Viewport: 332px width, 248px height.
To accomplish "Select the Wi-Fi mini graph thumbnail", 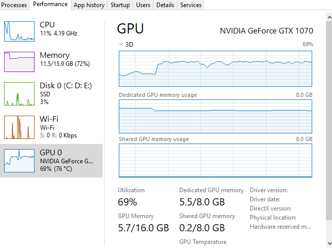I will 19,127.
